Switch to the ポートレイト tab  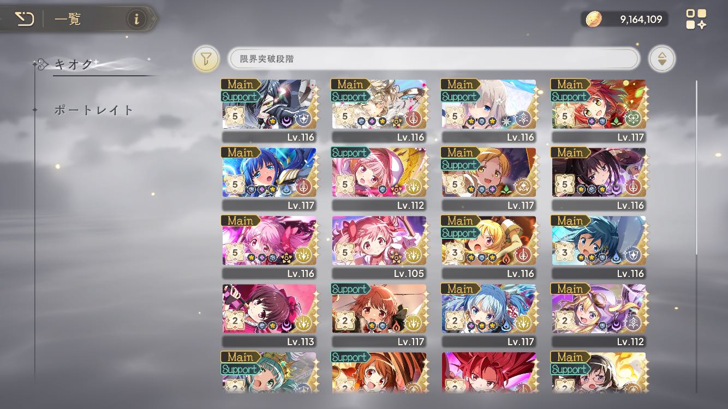tap(94, 110)
